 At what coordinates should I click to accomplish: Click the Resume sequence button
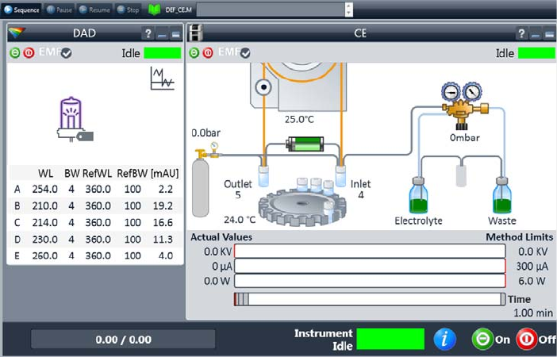[x=94, y=10]
